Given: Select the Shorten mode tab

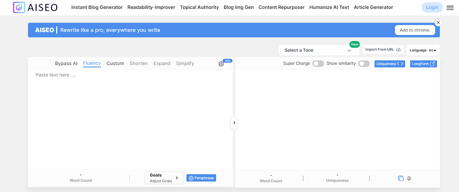Looking at the screenshot, I should coord(139,63).
